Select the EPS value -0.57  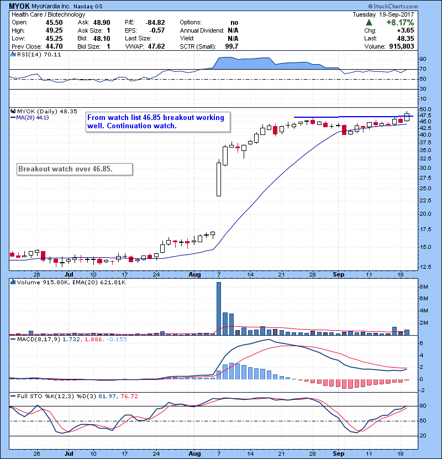[x=157, y=30]
